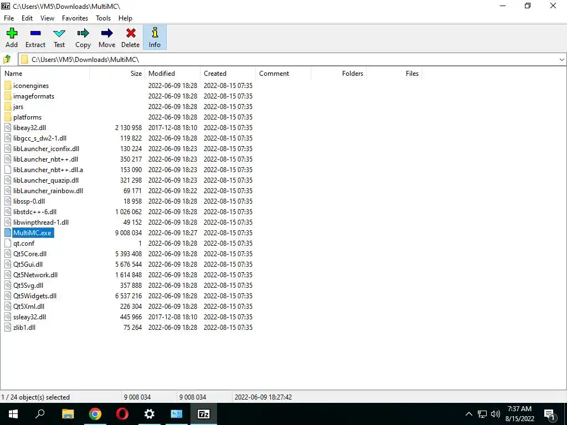Viewport: 567px width, 425px height.
Task: Sort by Size column header
Action: coord(117,74)
